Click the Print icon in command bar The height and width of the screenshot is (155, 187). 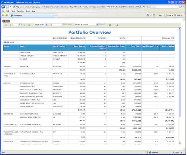tap(160, 15)
